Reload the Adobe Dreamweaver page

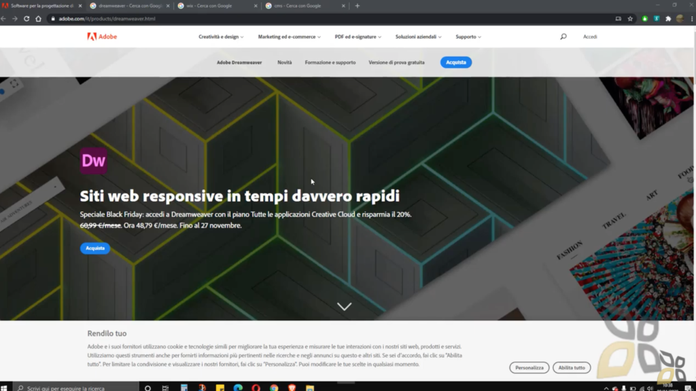click(27, 18)
